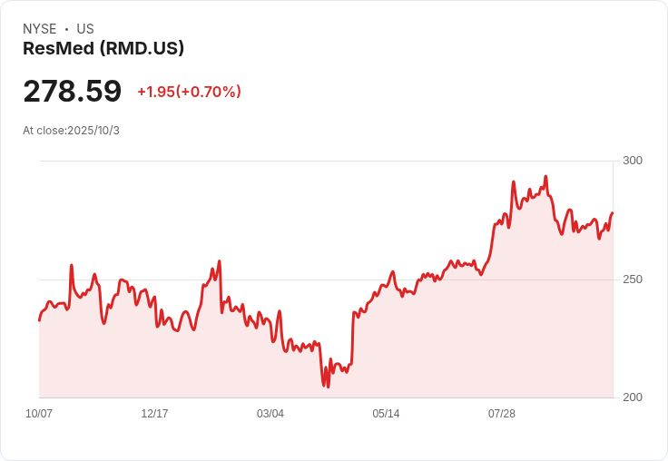Click the +1.95(+0.70%) price change

pos(189,92)
